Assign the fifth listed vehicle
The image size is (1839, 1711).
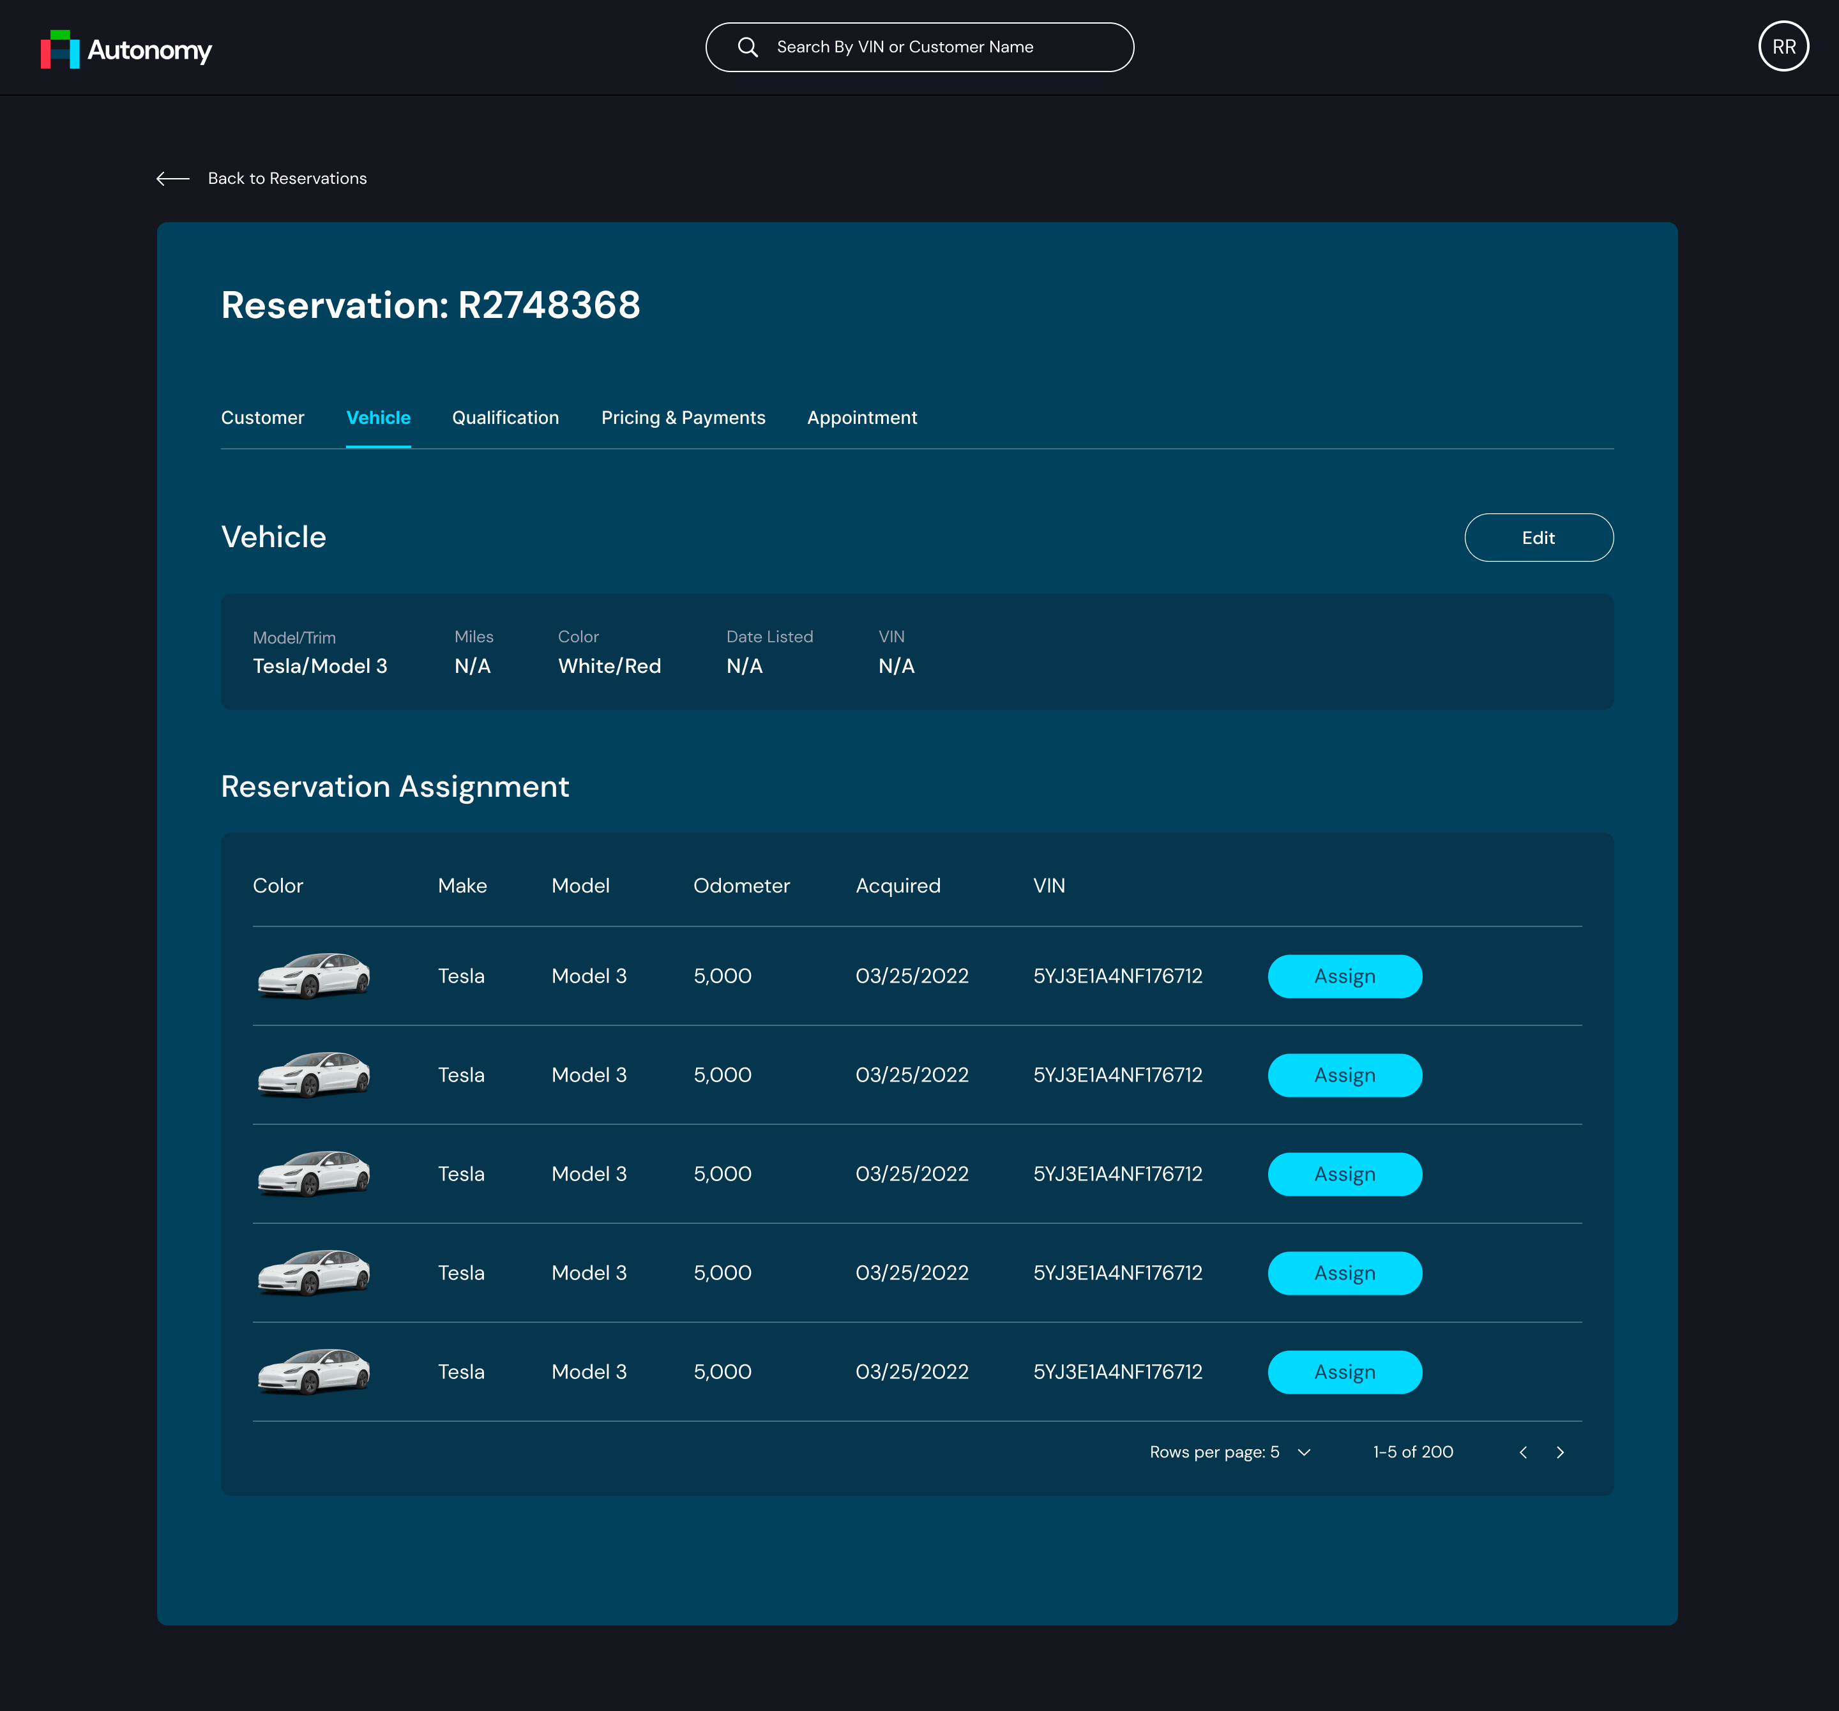[x=1344, y=1373]
